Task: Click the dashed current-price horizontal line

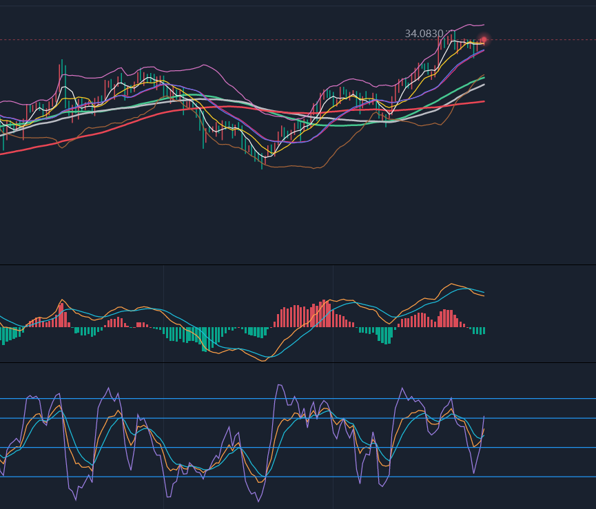Action: [x=207, y=40]
